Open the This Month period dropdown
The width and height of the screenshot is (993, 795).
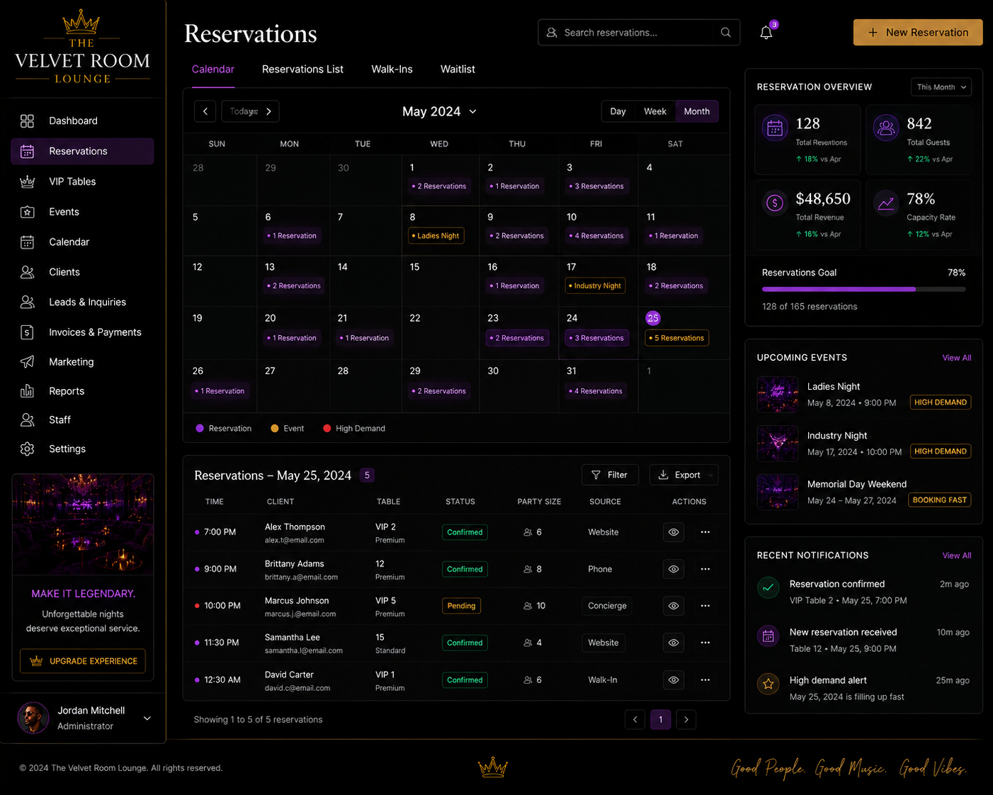point(941,87)
